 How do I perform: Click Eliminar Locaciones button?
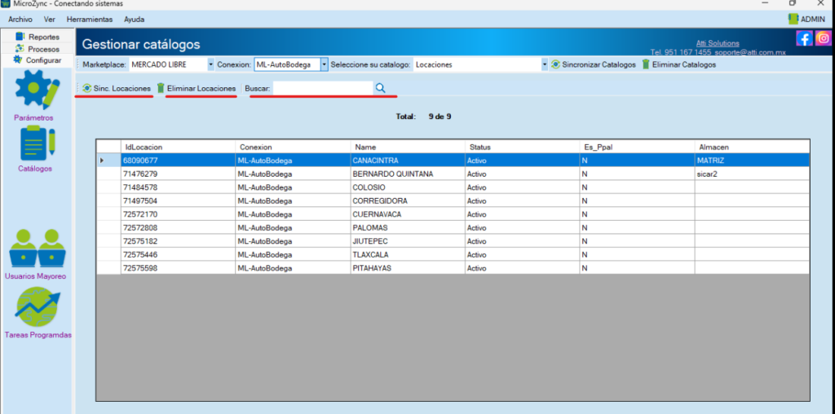[197, 88]
